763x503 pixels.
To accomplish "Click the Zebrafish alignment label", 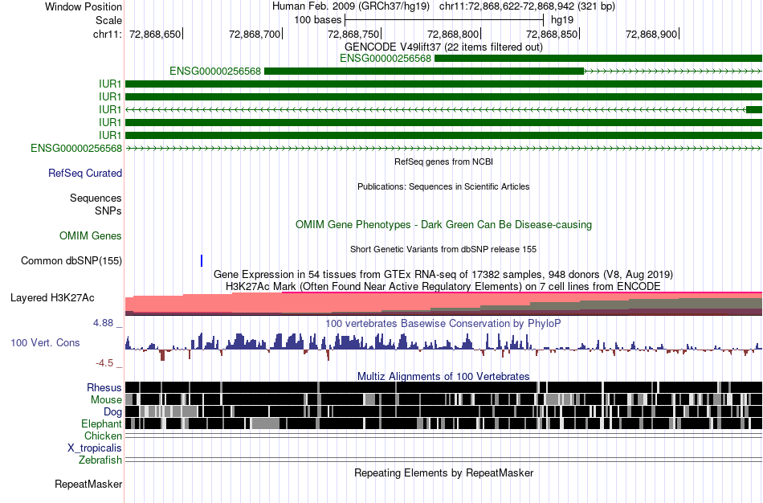I will [x=100, y=460].
